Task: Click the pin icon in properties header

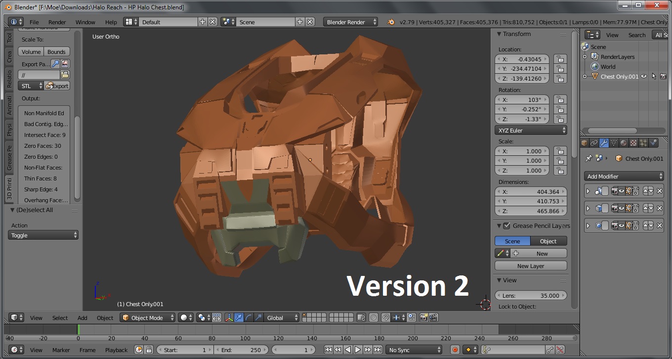Action: point(588,158)
